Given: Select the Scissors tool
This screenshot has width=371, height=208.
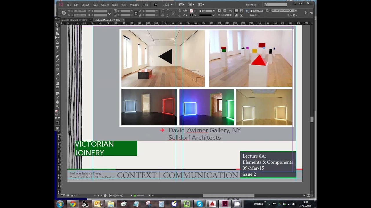Looking at the screenshot, I should tap(57, 75).
